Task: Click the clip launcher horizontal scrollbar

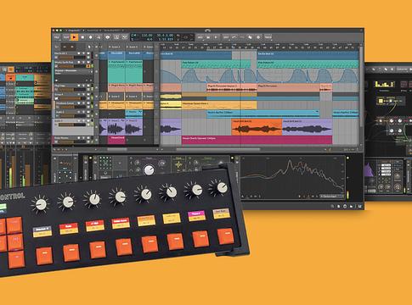Action: (x=117, y=149)
